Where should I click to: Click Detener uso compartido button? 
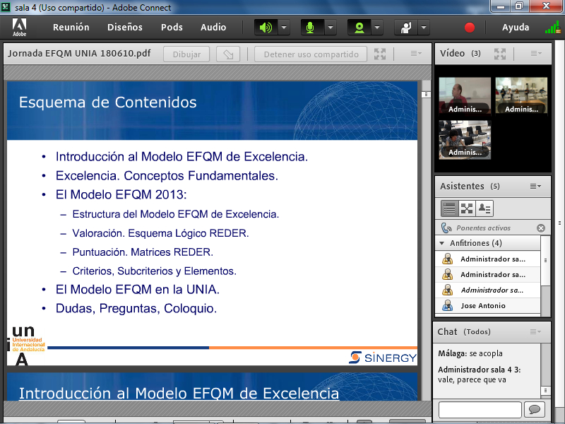(311, 54)
